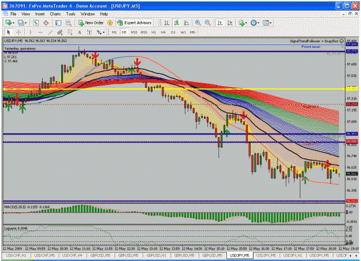Image resolution: width=361 pixels, height=261 pixels.
Task: Switch to the USDJPY,H1 chart tab
Action: pyautogui.click(x=293, y=255)
